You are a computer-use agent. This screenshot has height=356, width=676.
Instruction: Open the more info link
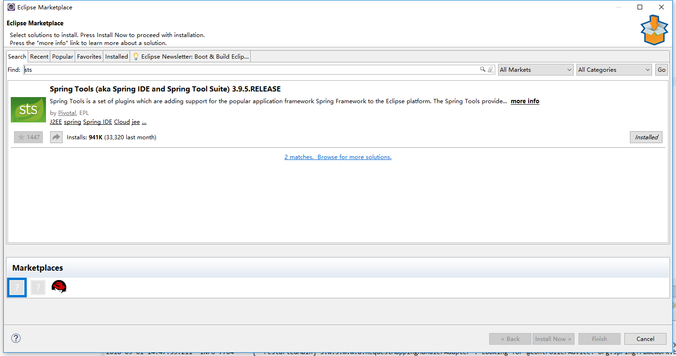(525, 101)
